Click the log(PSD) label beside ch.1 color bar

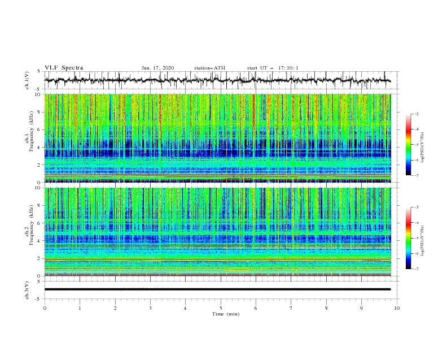pyautogui.click(x=423, y=148)
